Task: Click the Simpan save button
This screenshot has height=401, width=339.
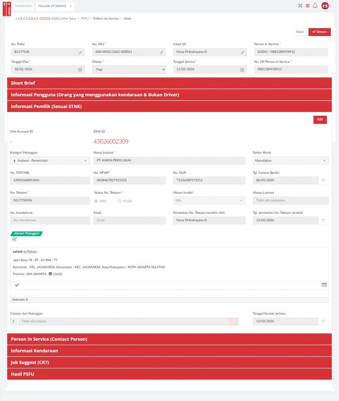Action: (319, 32)
